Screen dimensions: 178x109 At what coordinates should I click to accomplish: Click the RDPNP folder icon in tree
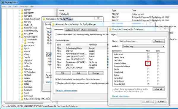pos(22,10)
